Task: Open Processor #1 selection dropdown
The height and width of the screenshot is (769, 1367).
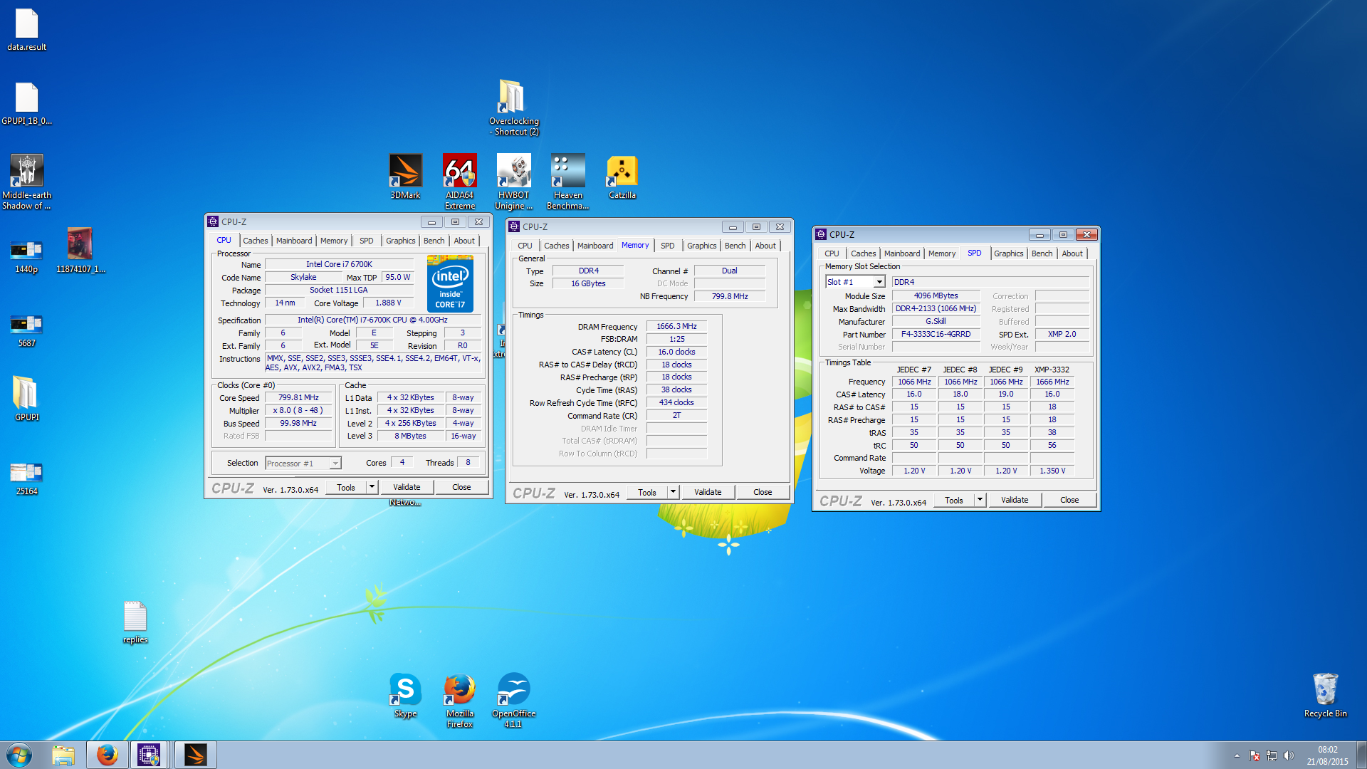Action: tap(303, 464)
